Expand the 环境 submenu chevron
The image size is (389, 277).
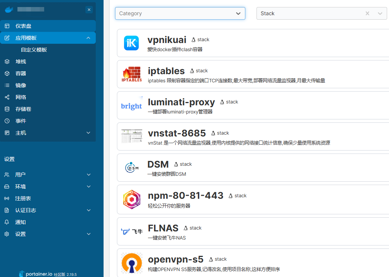tap(89, 187)
